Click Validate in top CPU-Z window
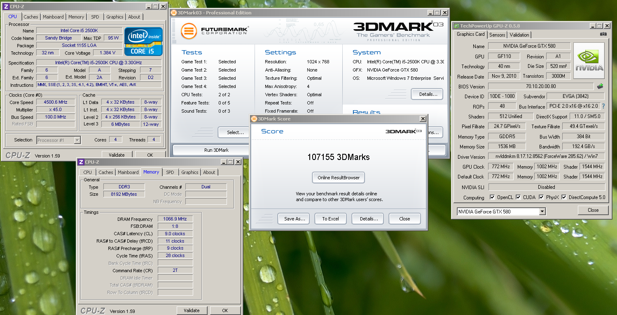617x315 pixels. pyautogui.click(x=117, y=155)
